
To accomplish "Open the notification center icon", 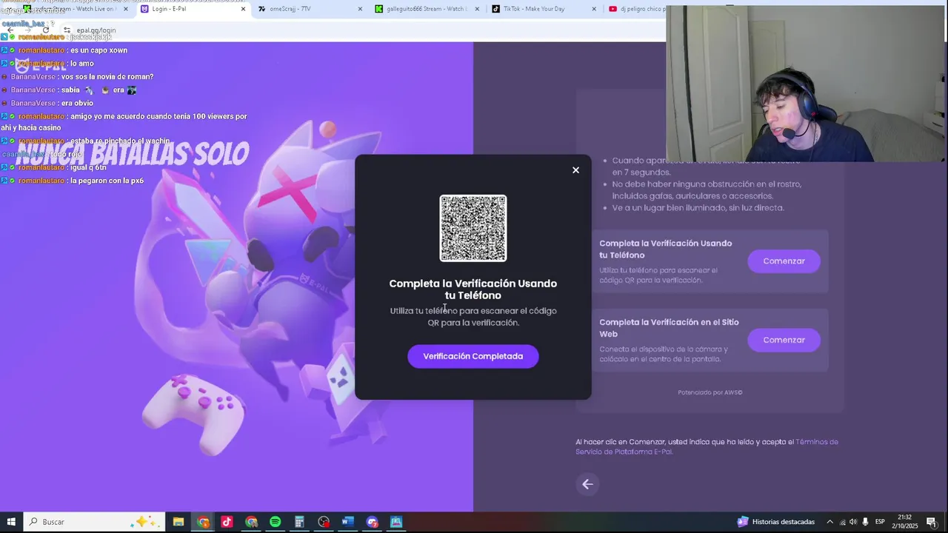I will 932,522.
